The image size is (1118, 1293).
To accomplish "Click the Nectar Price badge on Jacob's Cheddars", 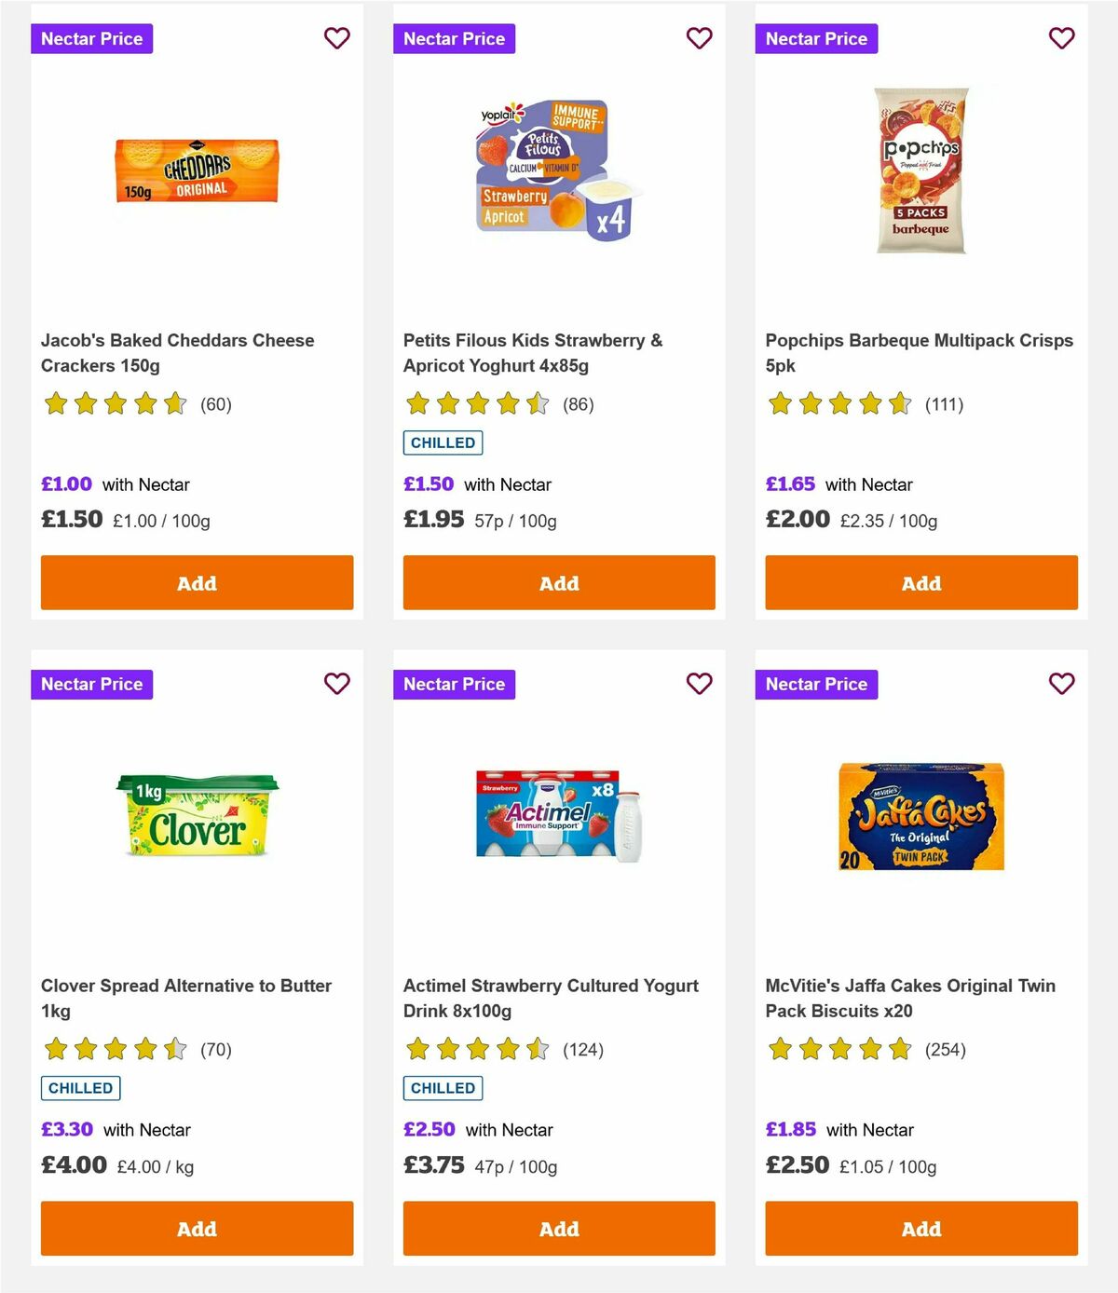I will (92, 38).
